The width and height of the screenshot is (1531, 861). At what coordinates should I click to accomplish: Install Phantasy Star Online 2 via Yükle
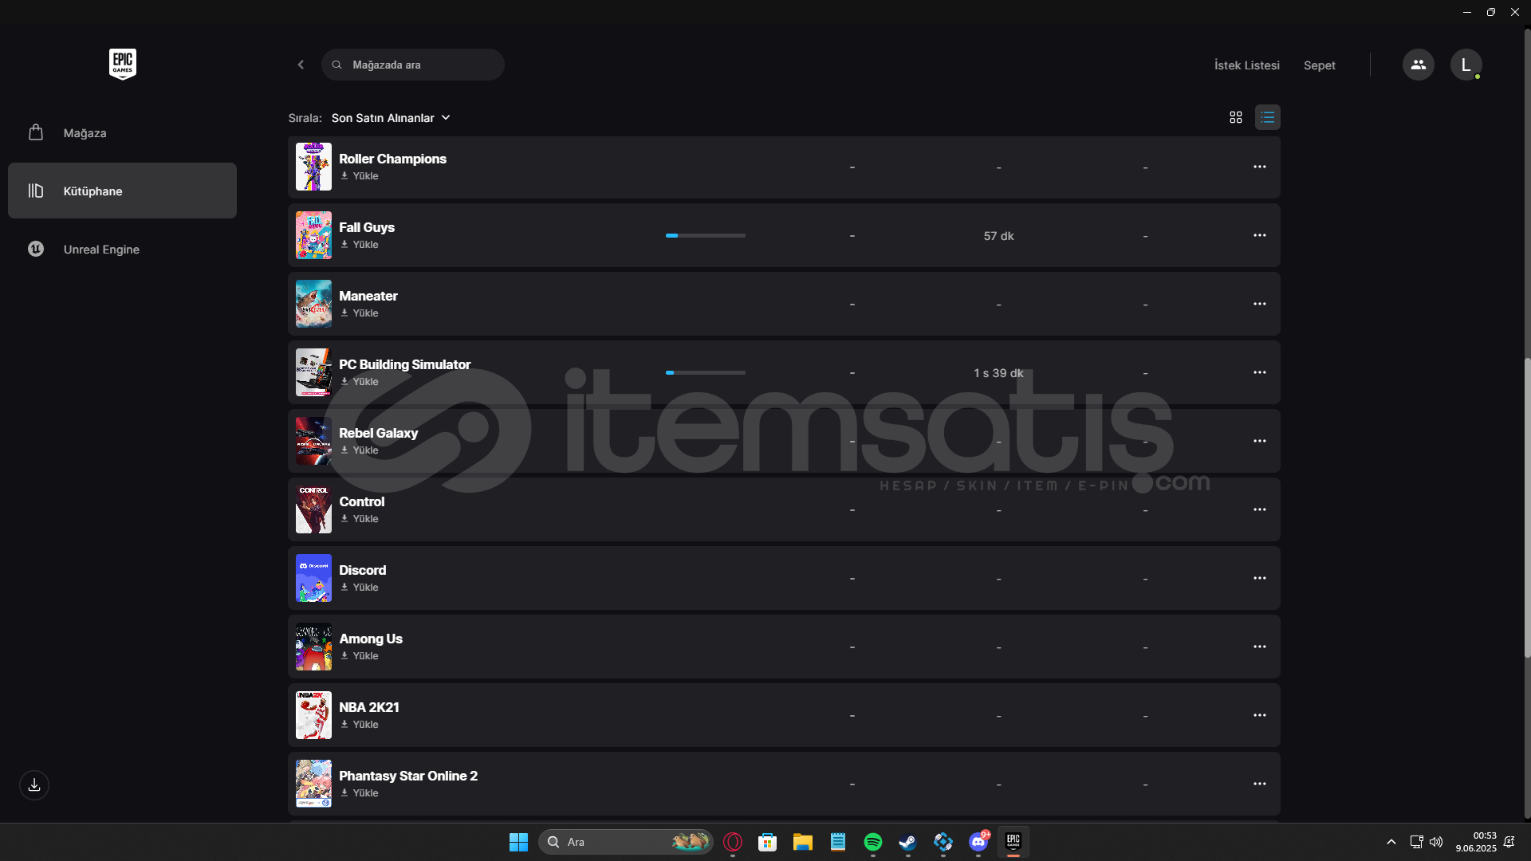click(360, 793)
